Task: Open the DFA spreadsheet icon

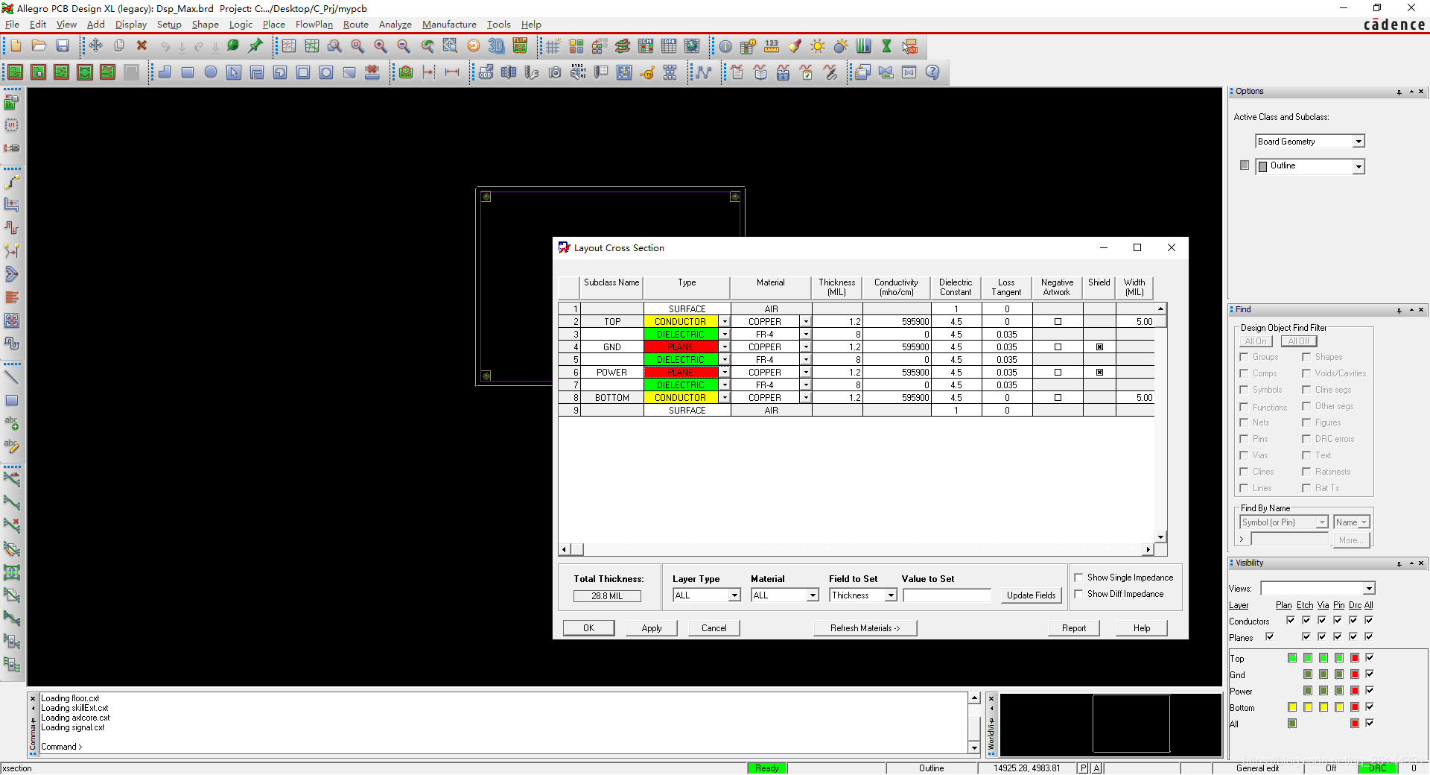Action: (669, 46)
